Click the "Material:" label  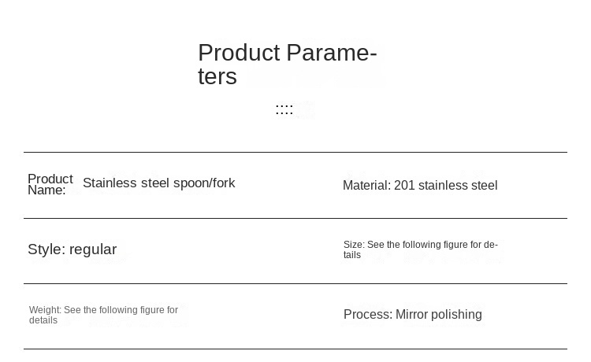tap(366, 186)
